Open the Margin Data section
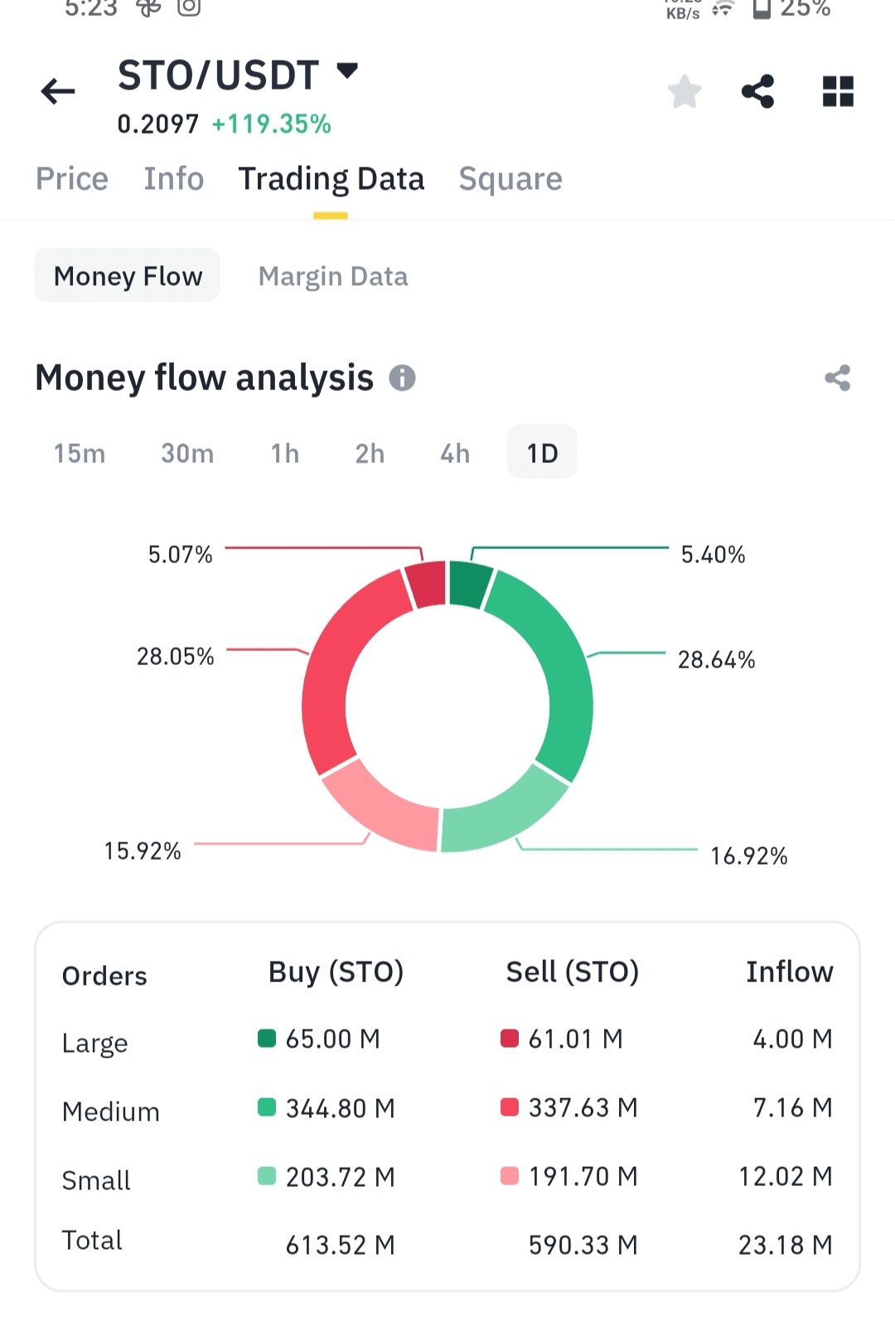895x1325 pixels. [333, 276]
